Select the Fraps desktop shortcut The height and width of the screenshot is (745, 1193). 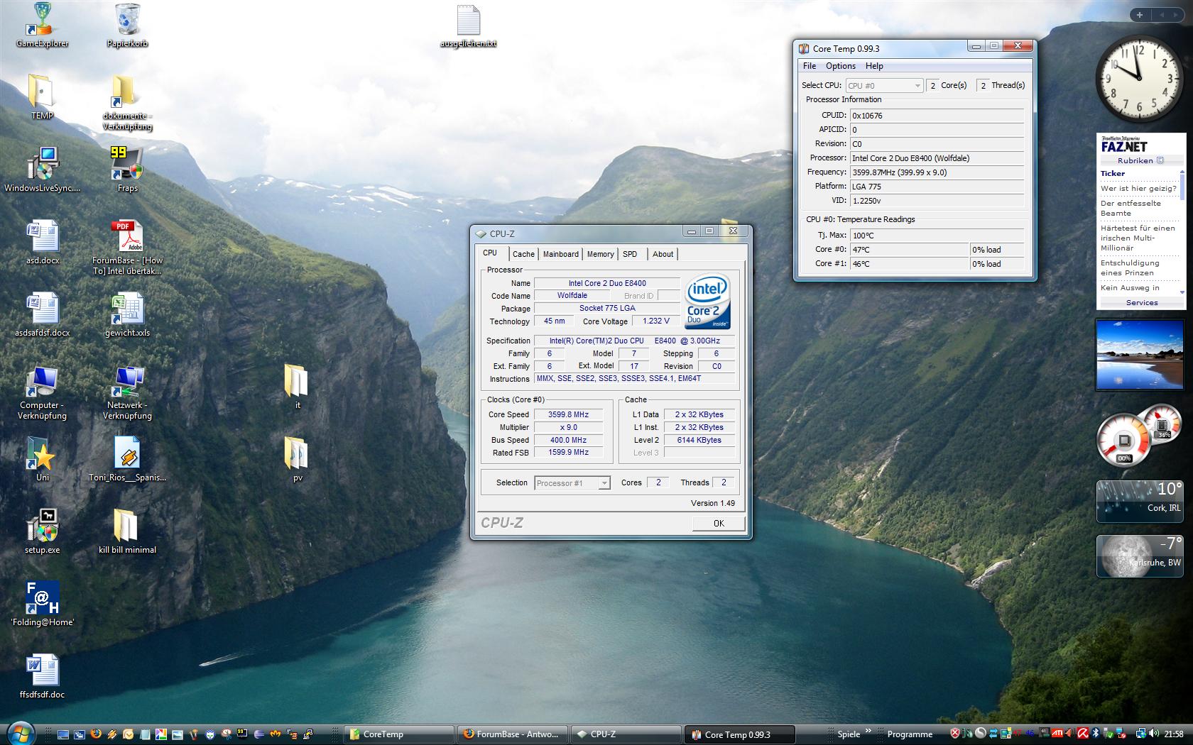coord(127,170)
